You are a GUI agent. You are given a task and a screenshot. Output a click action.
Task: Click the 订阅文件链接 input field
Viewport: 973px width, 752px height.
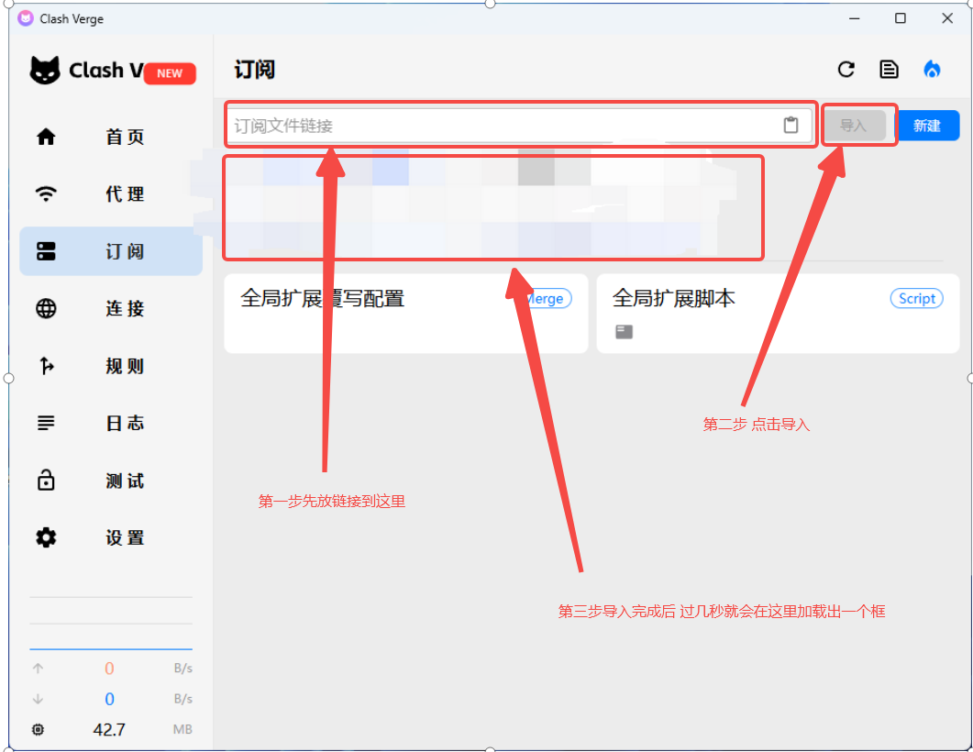pyautogui.click(x=500, y=126)
